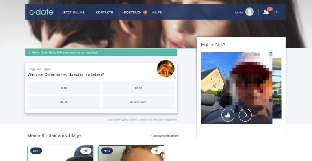The height and width of the screenshot is (161, 312).
Task: Favorite the second suggestion with star icon
Action: 156,151
